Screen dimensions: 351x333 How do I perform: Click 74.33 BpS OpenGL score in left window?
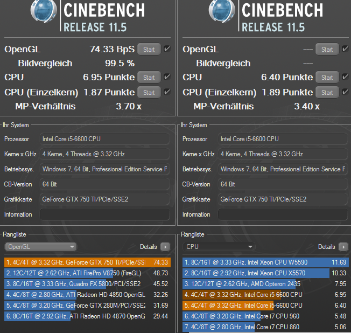[x=112, y=49]
